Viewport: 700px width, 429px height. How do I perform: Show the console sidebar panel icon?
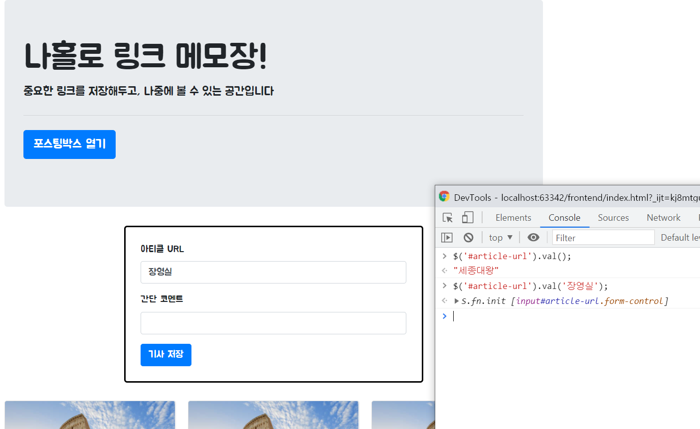[447, 238]
